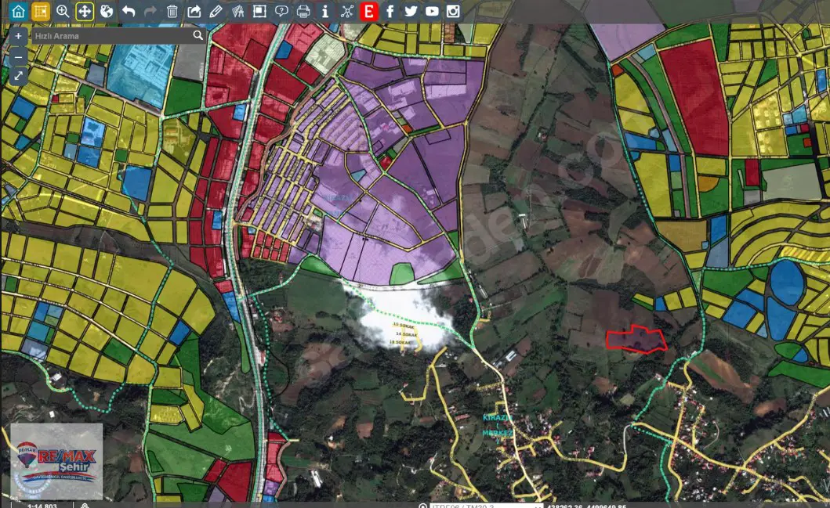The image size is (830, 508).
Task: Open the Facebook link icon
Action: point(390,11)
